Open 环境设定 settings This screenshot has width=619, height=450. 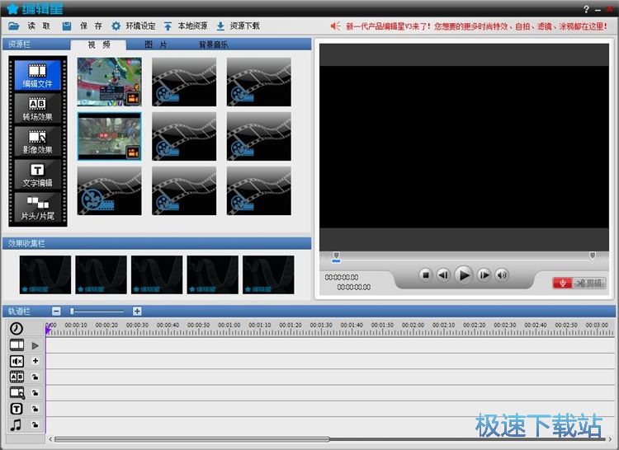tap(134, 26)
